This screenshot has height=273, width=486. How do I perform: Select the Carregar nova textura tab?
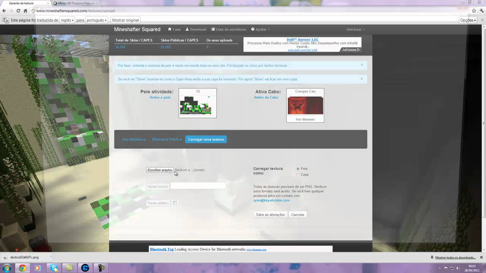click(x=206, y=140)
